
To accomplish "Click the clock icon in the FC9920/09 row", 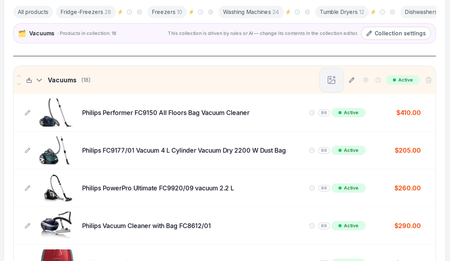I will pyautogui.click(x=312, y=188).
